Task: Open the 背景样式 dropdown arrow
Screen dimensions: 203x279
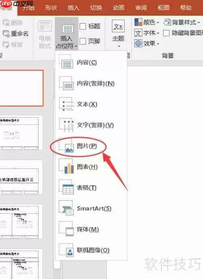Action: click(x=199, y=23)
